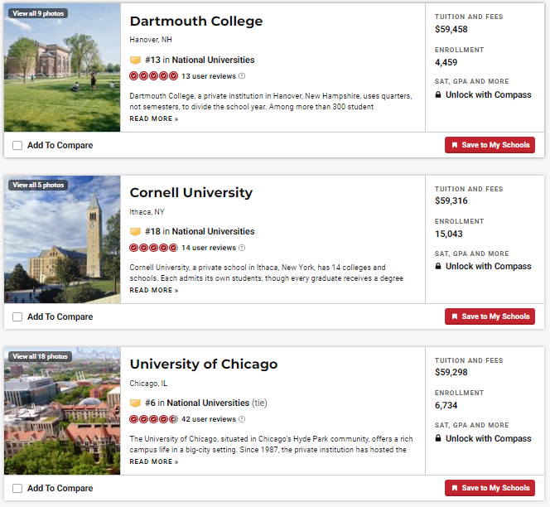
Task: Open View all 18 photos for Chicago
Action: 39,357
